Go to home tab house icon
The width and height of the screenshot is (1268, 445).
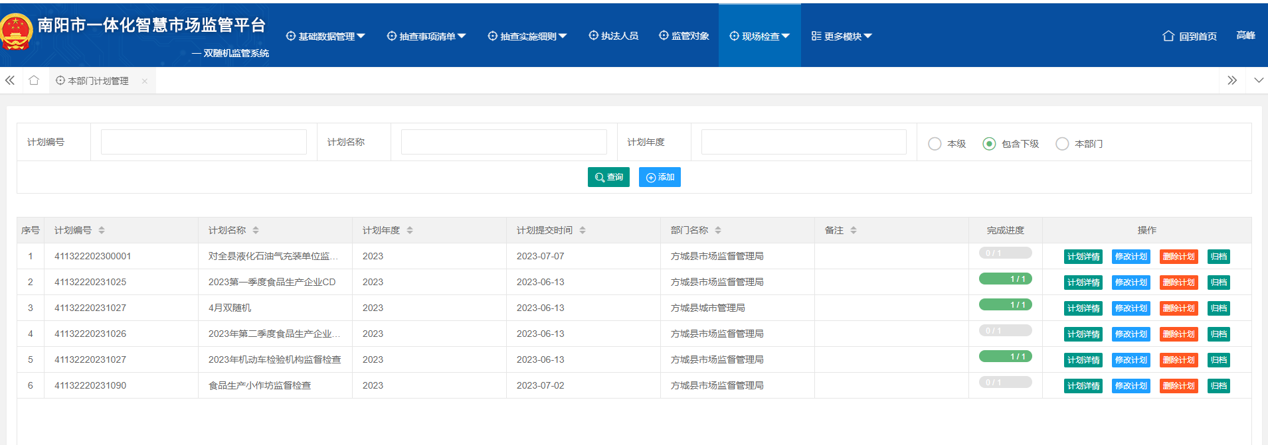[34, 80]
